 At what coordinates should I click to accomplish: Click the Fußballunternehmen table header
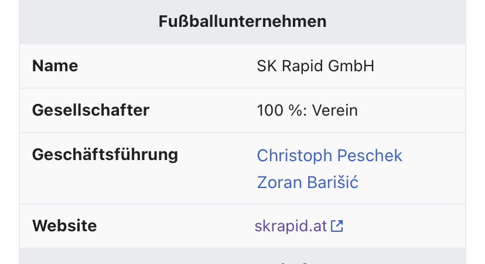243,22
